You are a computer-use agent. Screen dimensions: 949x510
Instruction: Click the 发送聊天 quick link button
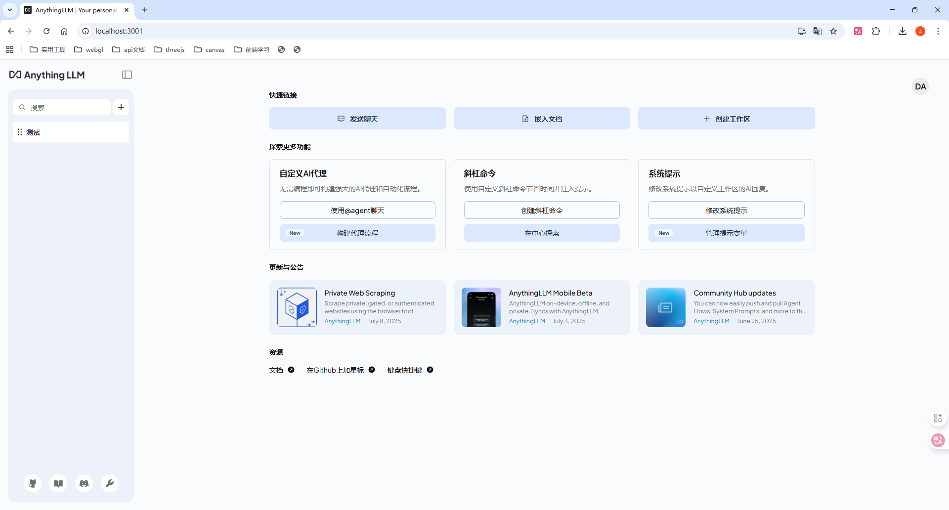click(x=357, y=119)
